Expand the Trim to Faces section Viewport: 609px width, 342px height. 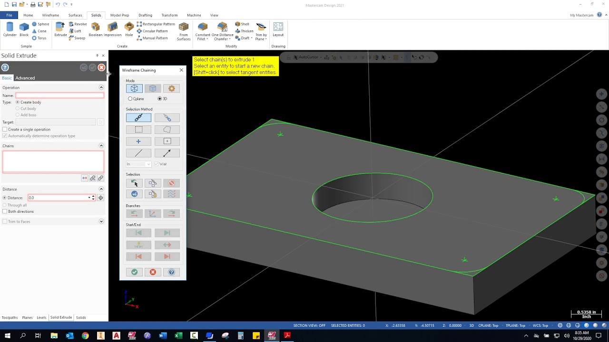point(101,221)
